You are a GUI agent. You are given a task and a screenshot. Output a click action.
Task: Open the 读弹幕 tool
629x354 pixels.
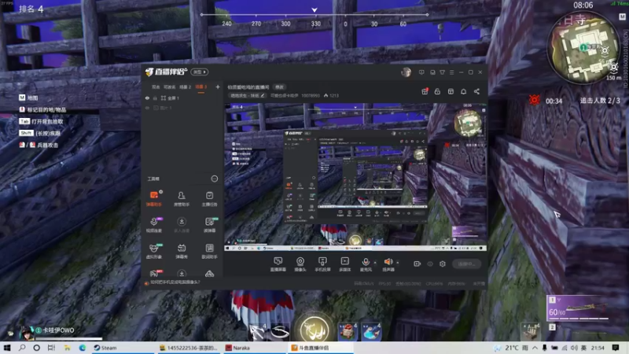(x=209, y=225)
